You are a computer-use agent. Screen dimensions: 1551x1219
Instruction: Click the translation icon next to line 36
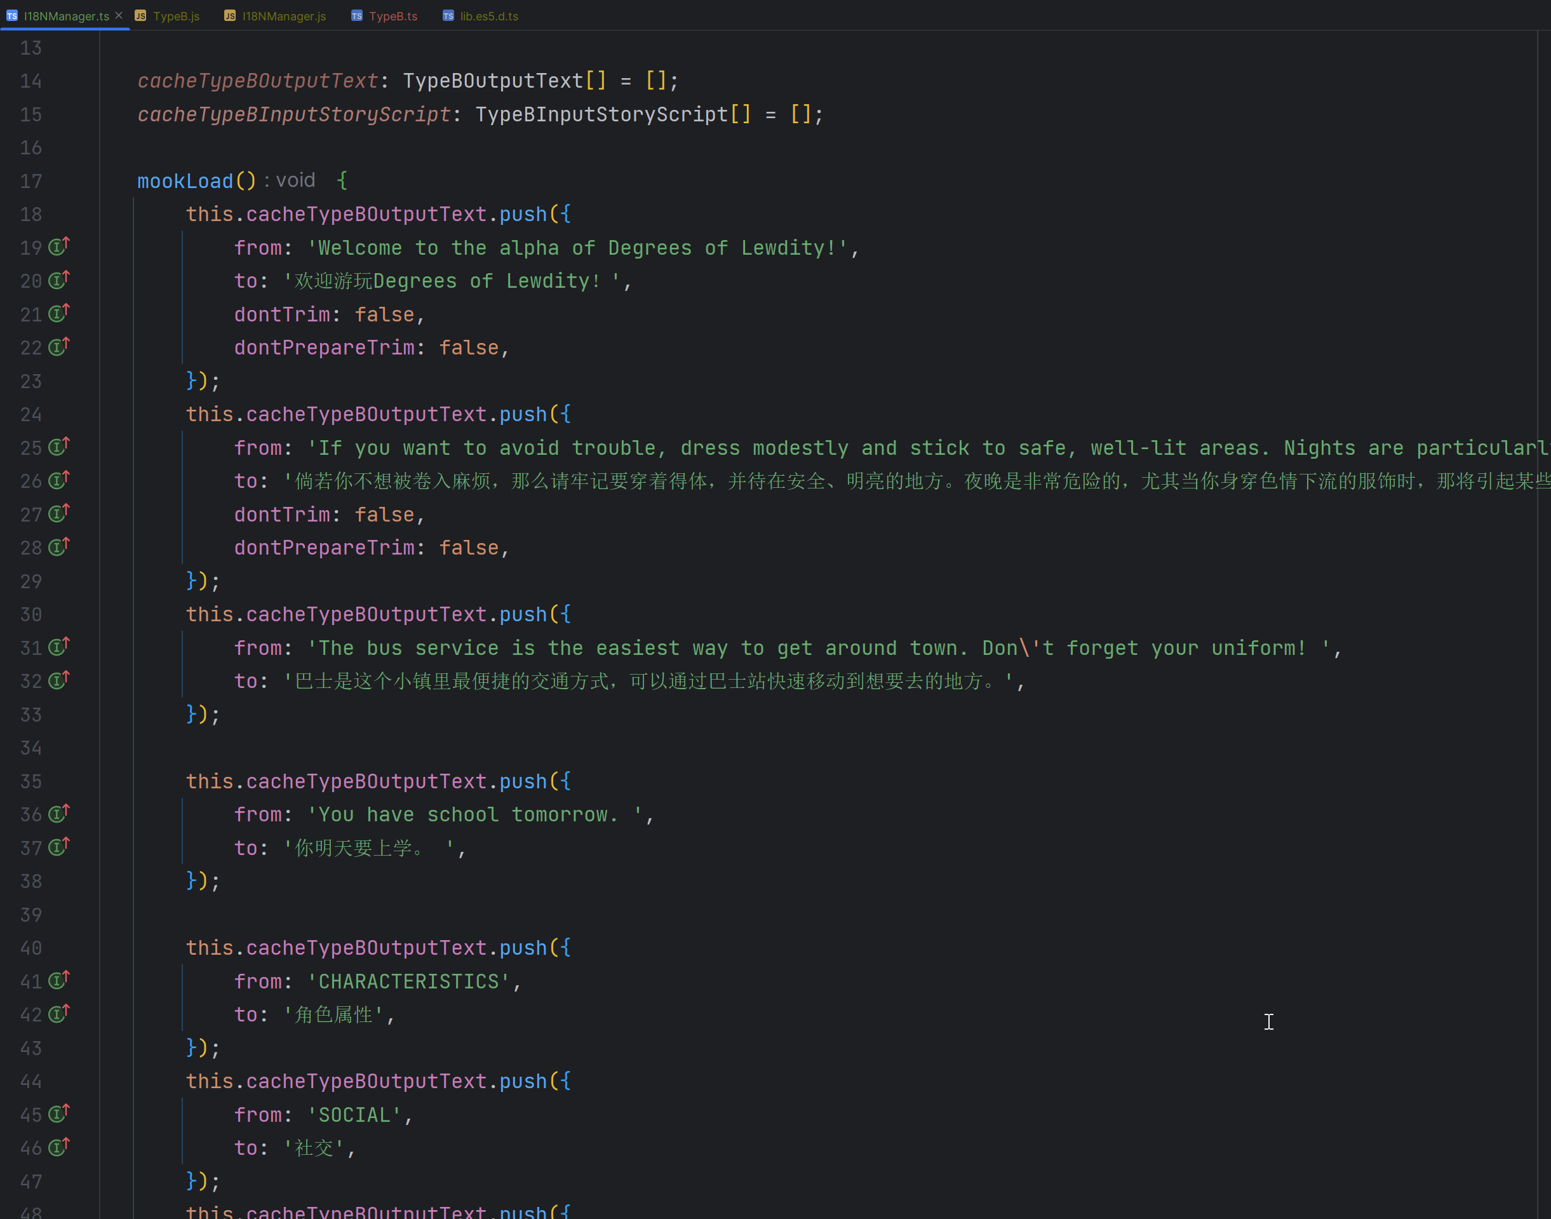[58, 814]
